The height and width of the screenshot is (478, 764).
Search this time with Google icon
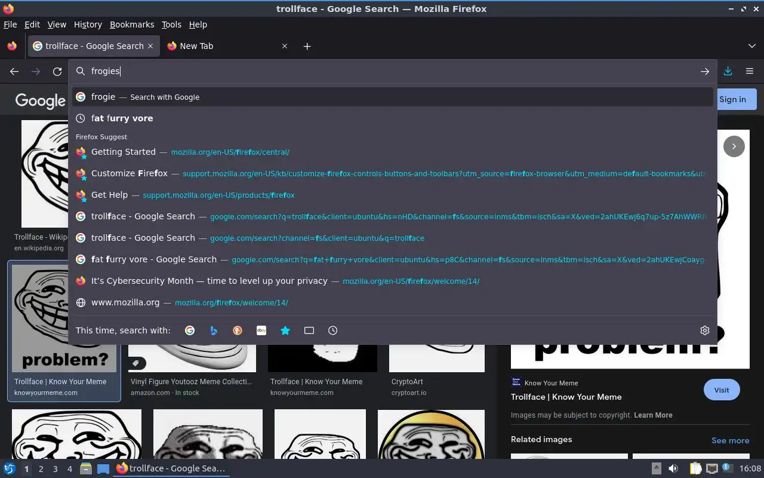point(190,330)
